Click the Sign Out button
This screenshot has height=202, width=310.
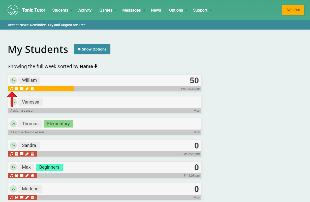coord(293,10)
